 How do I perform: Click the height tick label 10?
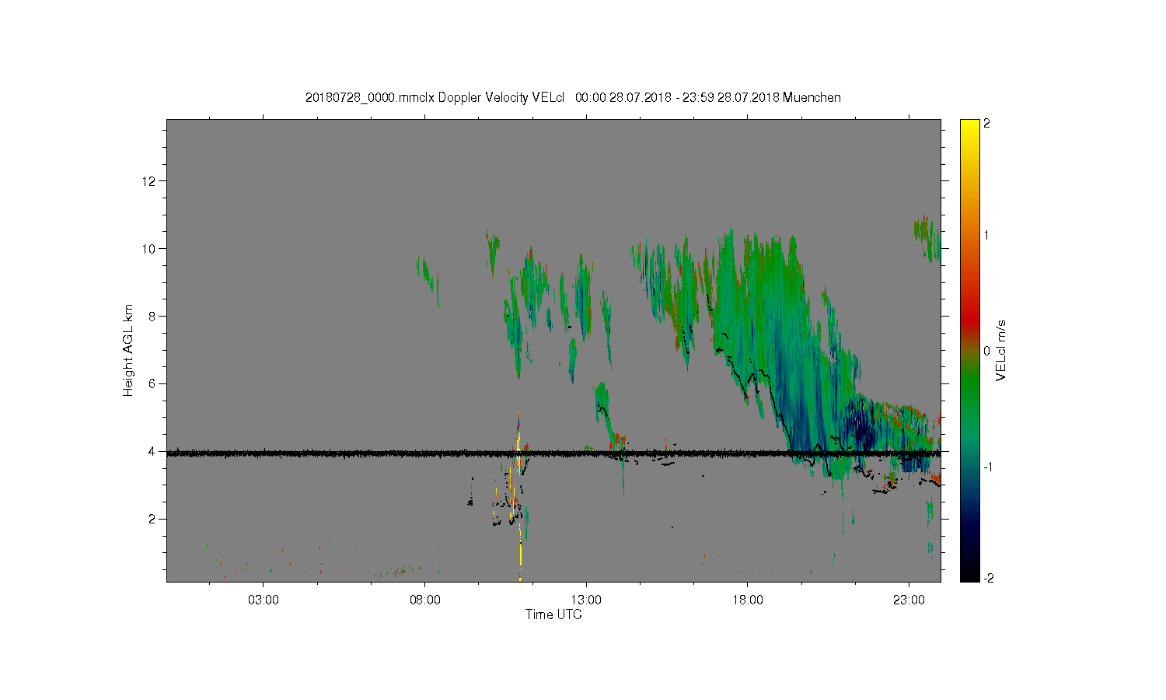[x=149, y=249]
